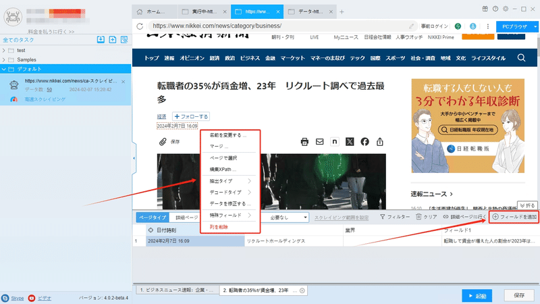Click the Nikkei site search magnifier icon
Image resolution: width=540 pixels, height=304 pixels.
[521, 58]
